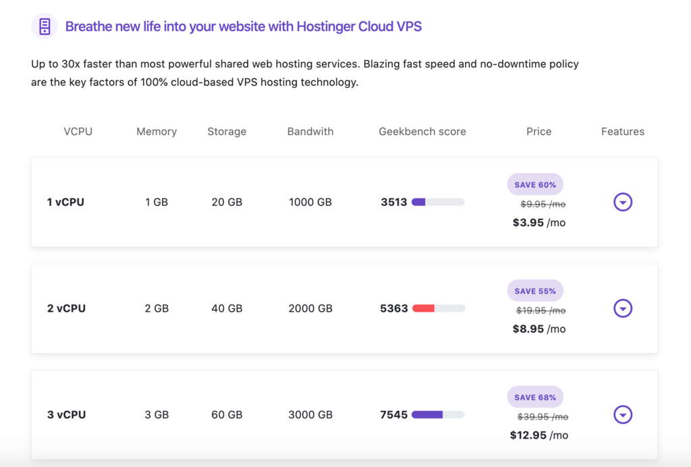Click the Geekbench score column header

click(x=422, y=132)
